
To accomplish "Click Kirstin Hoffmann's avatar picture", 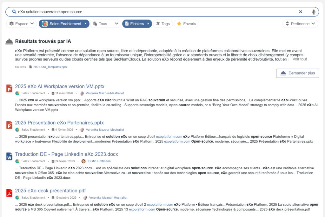I will click(x=83, y=161).
